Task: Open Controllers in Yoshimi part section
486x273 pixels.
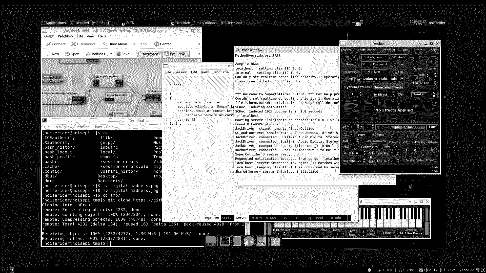Action: coord(369,147)
